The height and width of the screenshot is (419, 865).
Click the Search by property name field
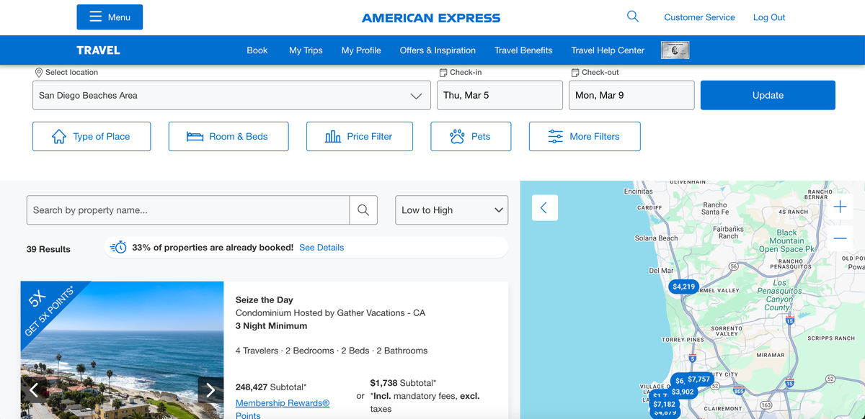[x=188, y=210]
